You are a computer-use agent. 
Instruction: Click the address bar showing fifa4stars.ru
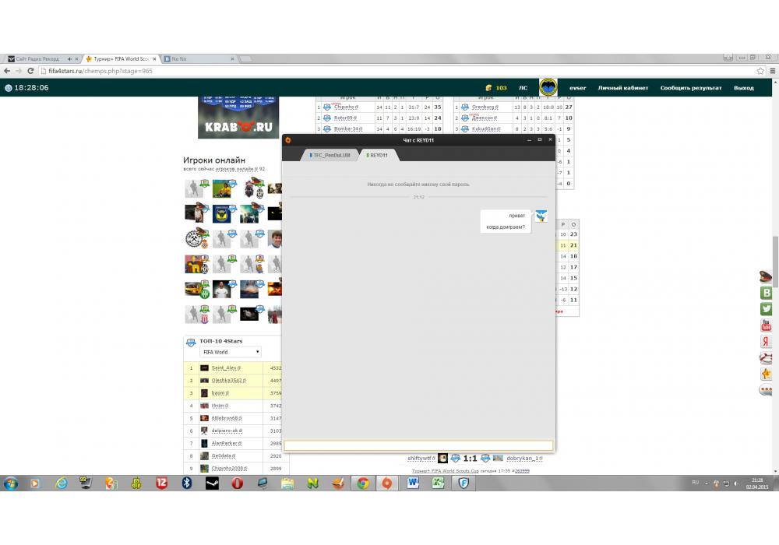tap(397, 71)
